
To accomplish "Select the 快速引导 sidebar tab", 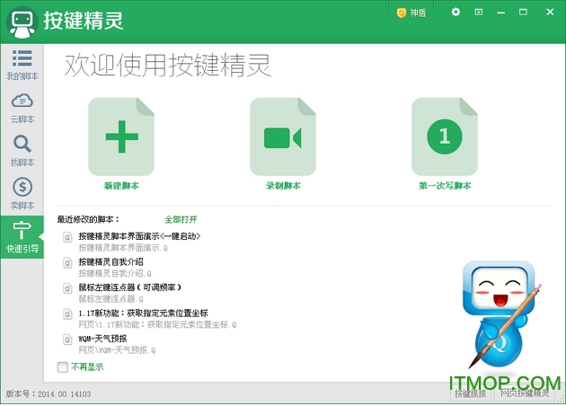I will (22, 236).
